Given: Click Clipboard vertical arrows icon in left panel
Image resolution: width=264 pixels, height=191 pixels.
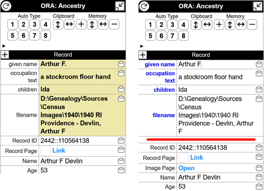Looking at the screenshot, I should click(x=58, y=24).
